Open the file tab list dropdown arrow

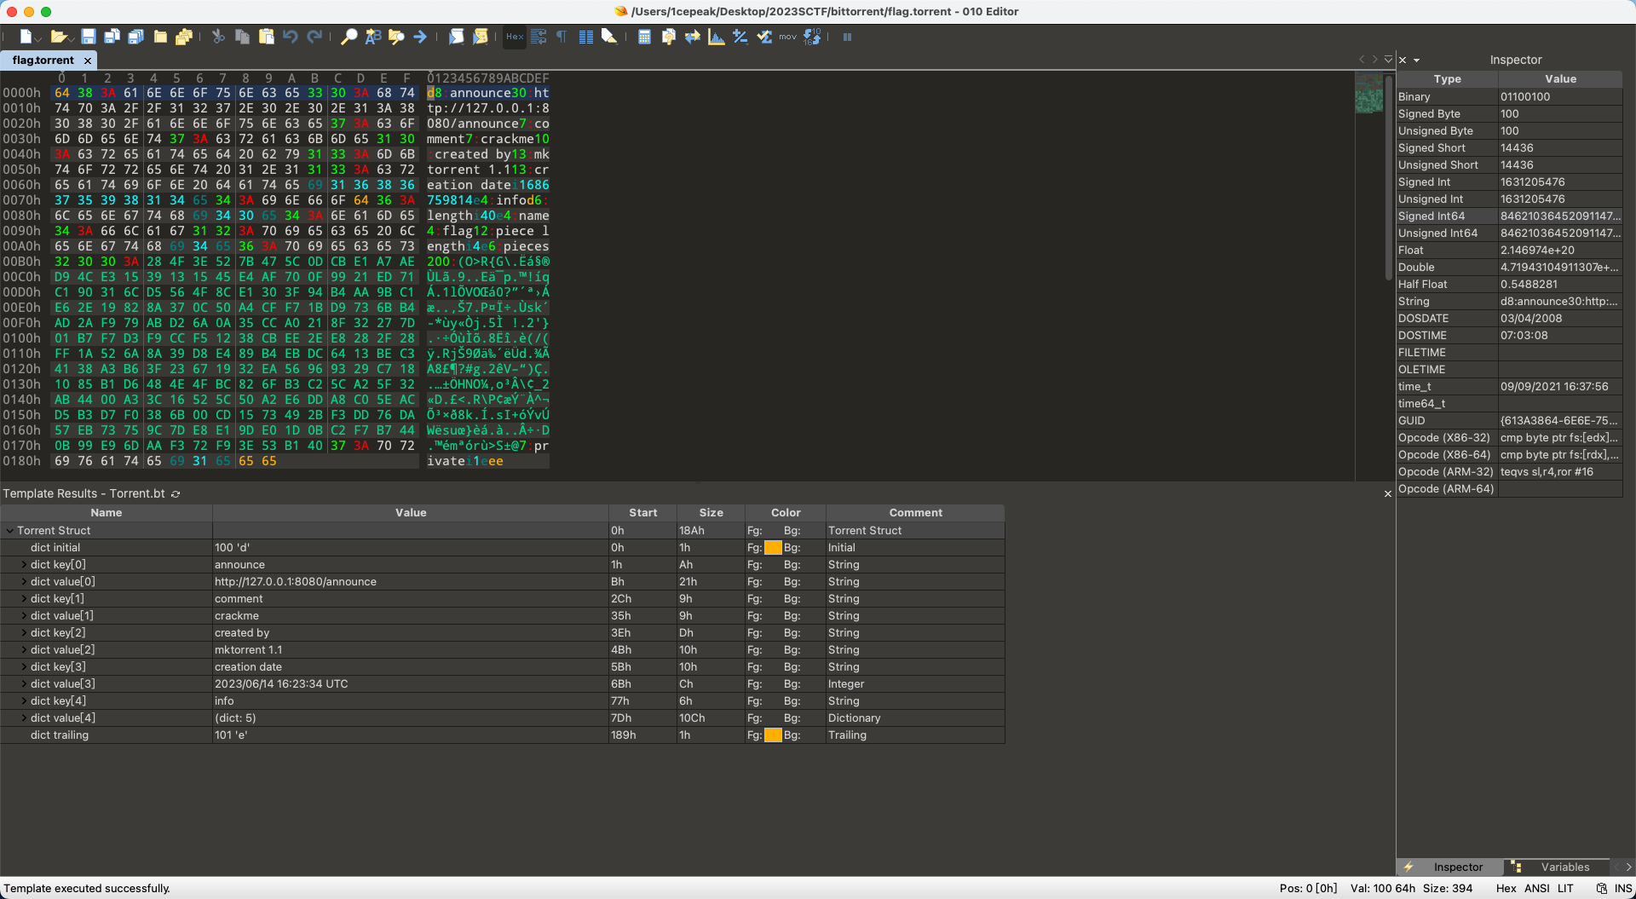(1388, 59)
